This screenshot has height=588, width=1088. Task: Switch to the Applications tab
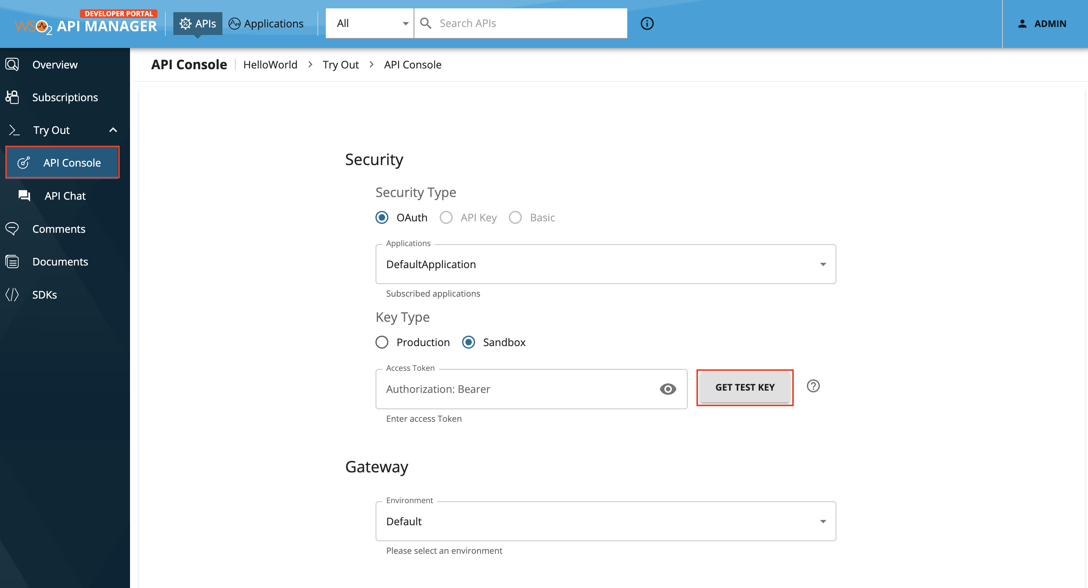[266, 23]
